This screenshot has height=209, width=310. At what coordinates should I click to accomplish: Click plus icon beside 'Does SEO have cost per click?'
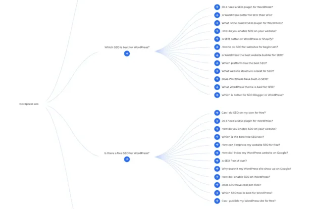217,185
